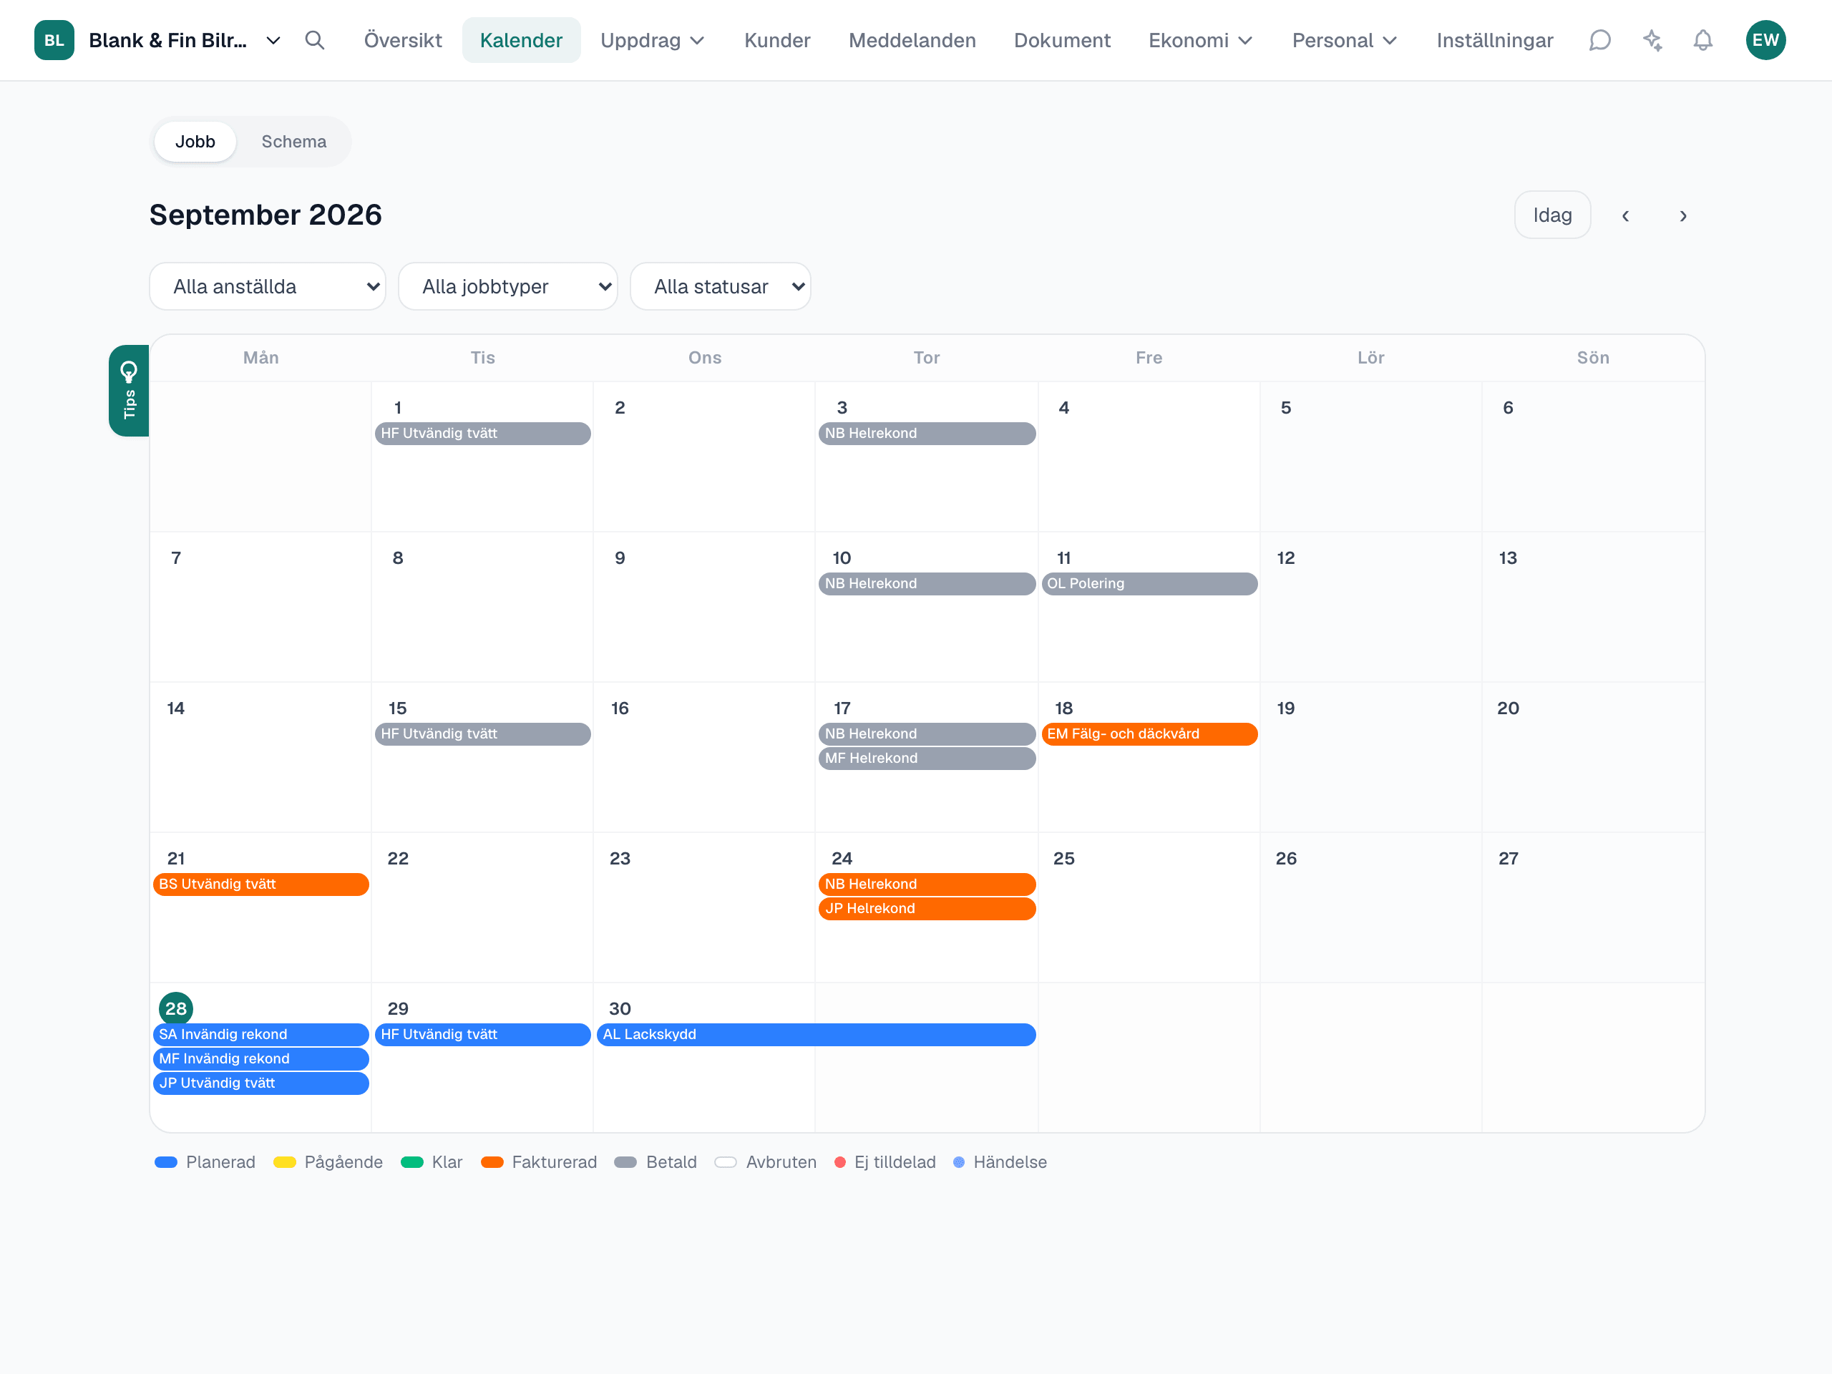
Task: Open the chat messages icon
Action: 1599,40
